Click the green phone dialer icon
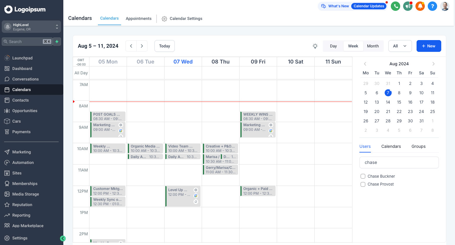Image resolution: width=455 pixels, height=245 pixels. tap(395, 6)
